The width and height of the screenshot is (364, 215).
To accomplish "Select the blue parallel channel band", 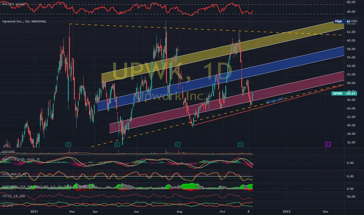I will click(x=221, y=79).
